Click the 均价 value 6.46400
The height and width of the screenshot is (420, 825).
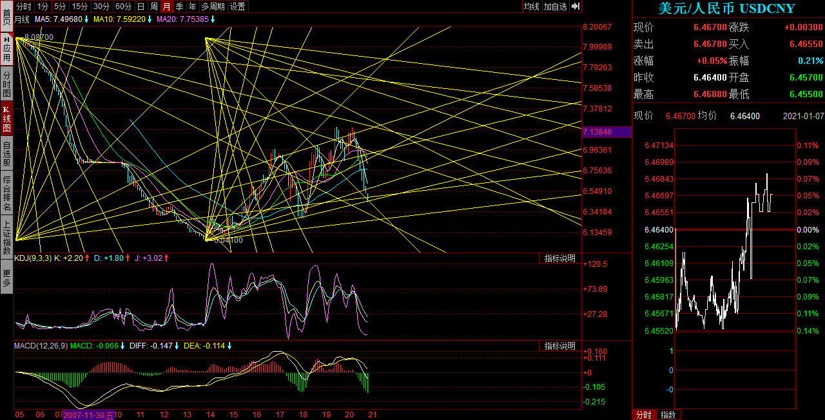click(745, 116)
